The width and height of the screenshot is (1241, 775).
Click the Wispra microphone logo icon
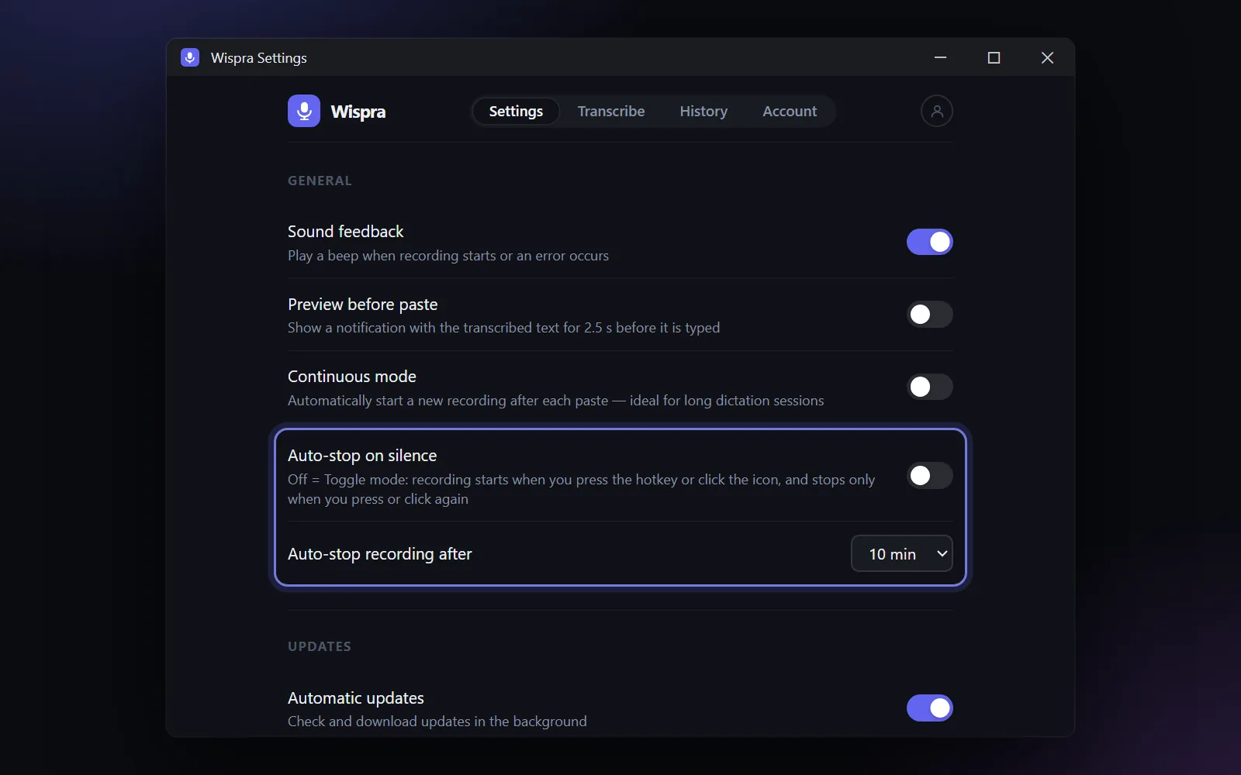(304, 111)
